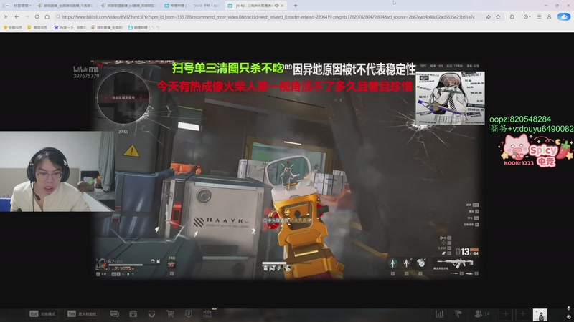This screenshot has height=322, width=574.
Task: Open the 游戏直播 bookmark in bookmarks bar
Action: point(106,27)
